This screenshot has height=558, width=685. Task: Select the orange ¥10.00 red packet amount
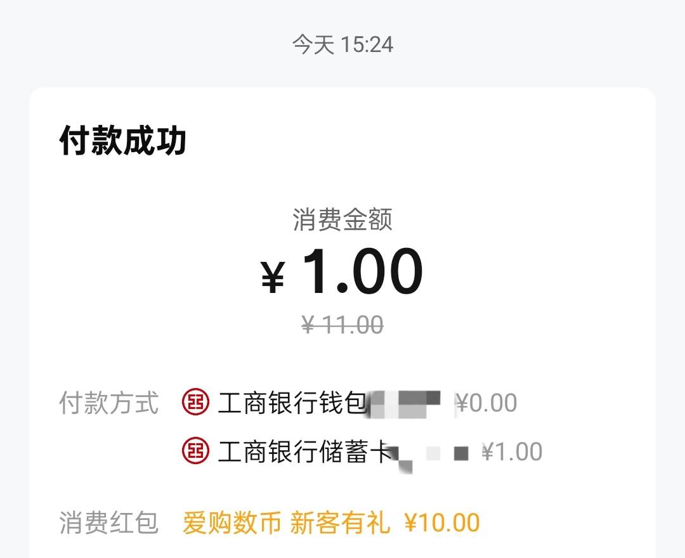point(442,523)
